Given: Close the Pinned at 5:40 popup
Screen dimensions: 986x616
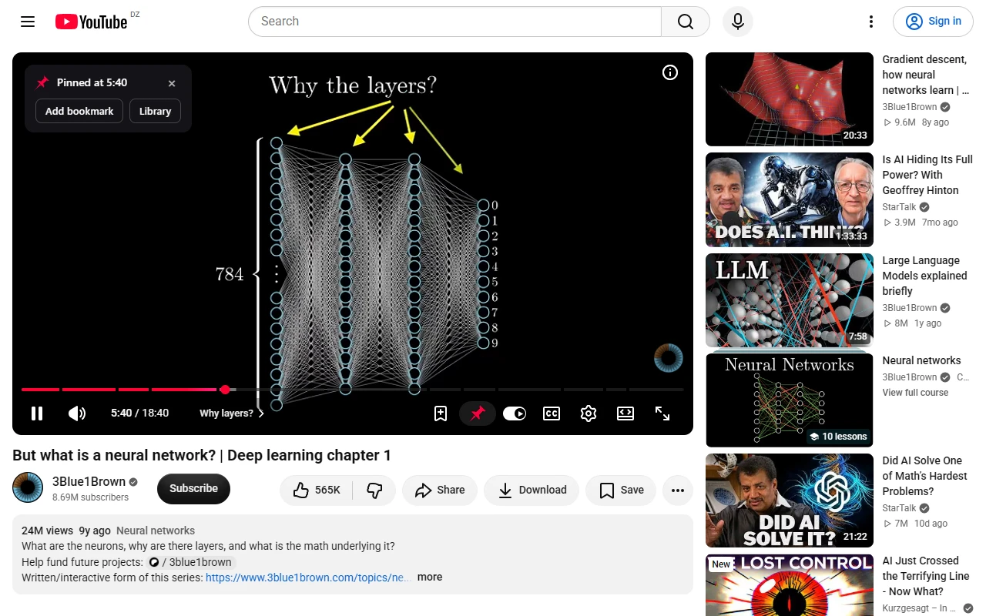Looking at the screenshot, I should [x=172, y=83].
